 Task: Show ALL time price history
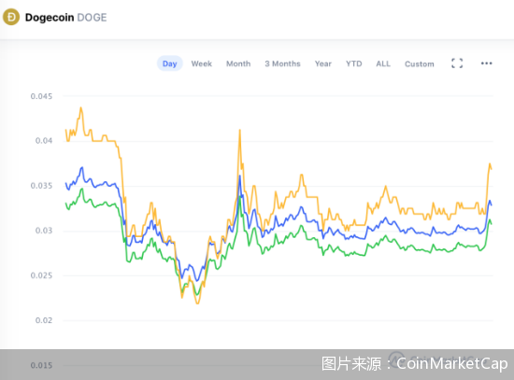click(x=383, y=63)
